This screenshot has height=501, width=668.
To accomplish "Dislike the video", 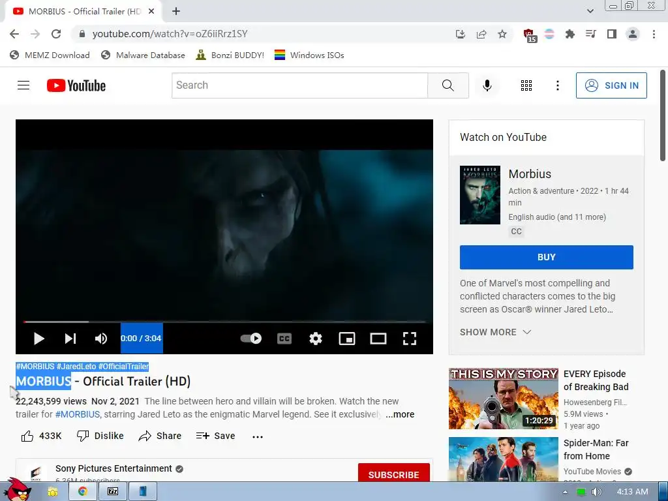I will (100, 436).
